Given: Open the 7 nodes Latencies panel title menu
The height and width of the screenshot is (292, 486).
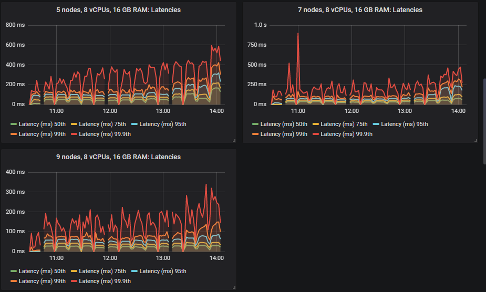Looking at the screenshot, I should (x=360, y=10).
